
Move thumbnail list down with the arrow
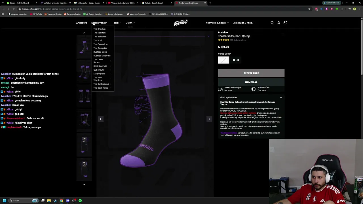point(84,184)
